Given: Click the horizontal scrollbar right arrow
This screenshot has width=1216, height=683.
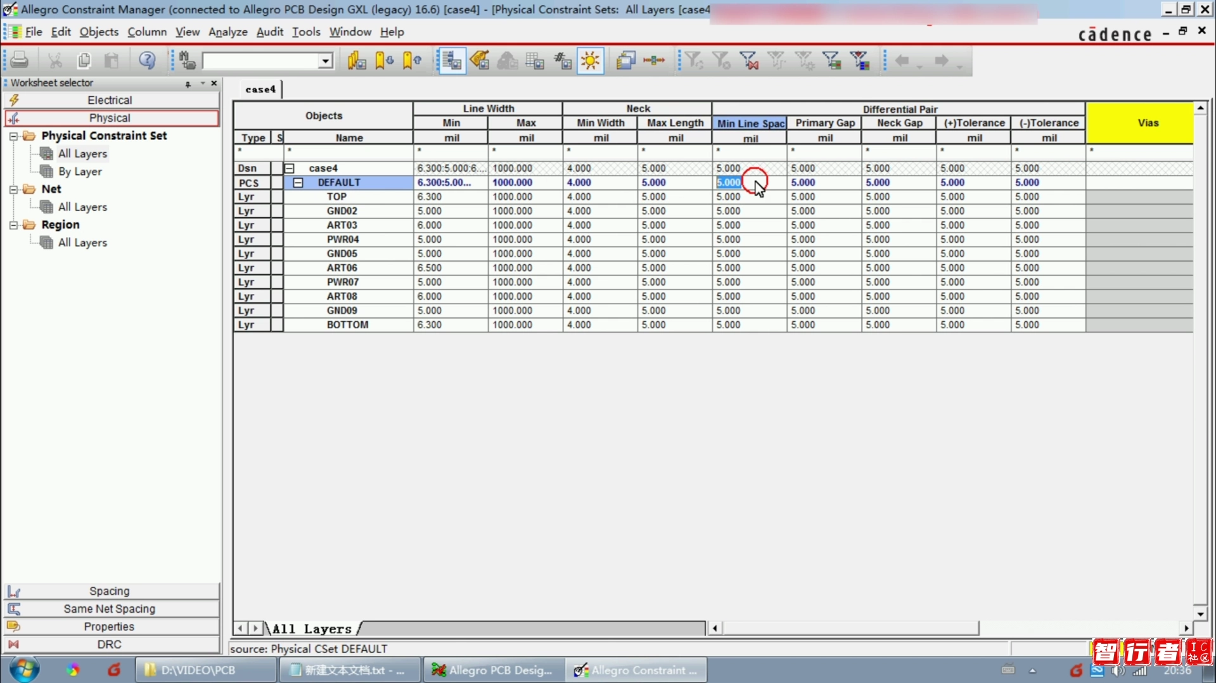Looking at the screenshot, I should coord(1186,628).
